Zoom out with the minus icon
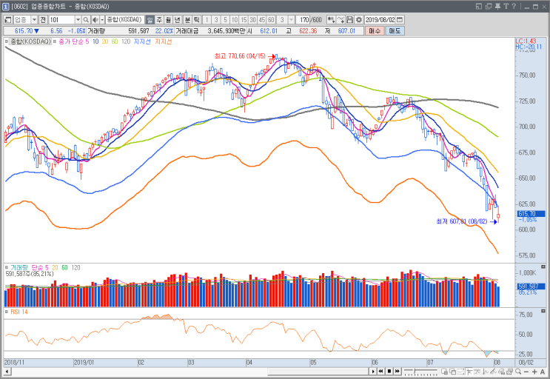550x379 pixels. tap(527, 372)
